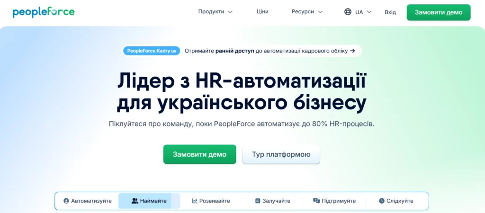The height and width of the screenshot is (213, 485).
Task: Click the bar chart icon beside Залучайте
Action: point(258,201)
